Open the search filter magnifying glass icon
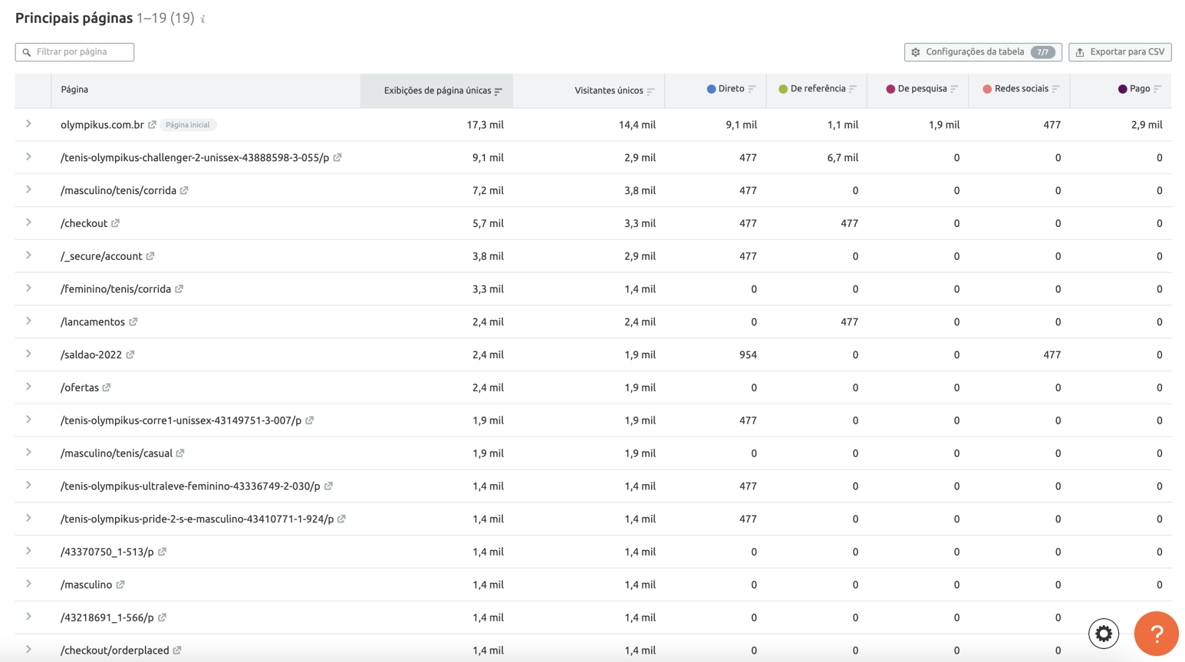The image size is (1185, 662). (x=27, y=52)
